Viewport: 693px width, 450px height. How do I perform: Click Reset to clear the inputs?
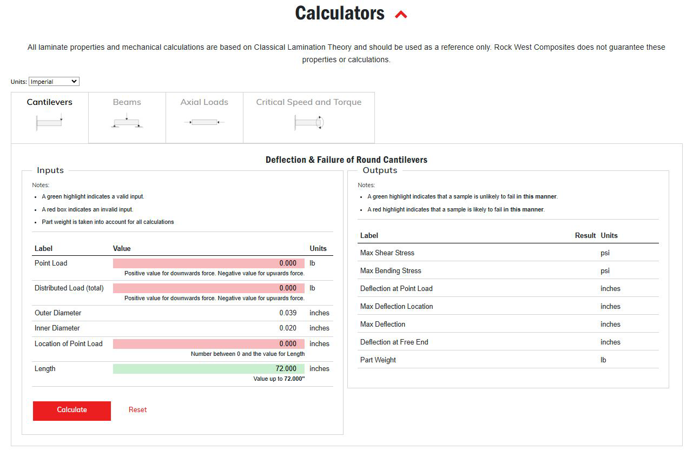click(x=137, y=409)
